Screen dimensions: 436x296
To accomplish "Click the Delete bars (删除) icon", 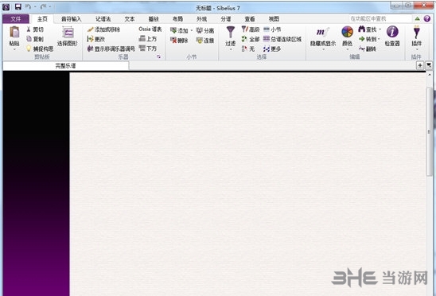I will pos(173,40).
